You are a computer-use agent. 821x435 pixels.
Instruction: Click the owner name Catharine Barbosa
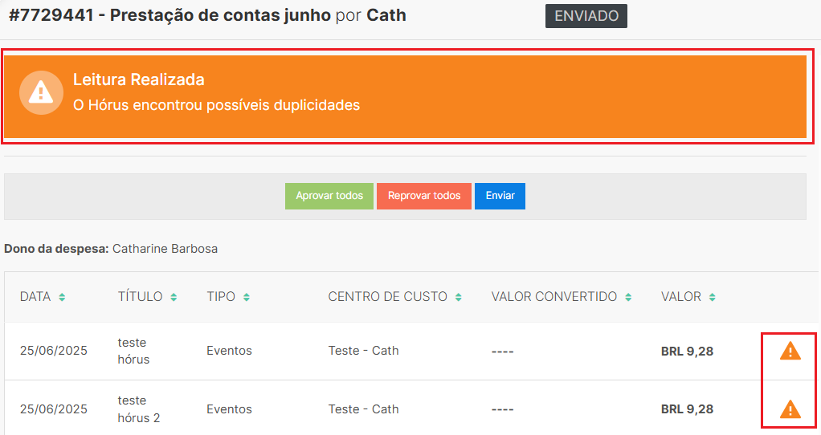[165, 249]
